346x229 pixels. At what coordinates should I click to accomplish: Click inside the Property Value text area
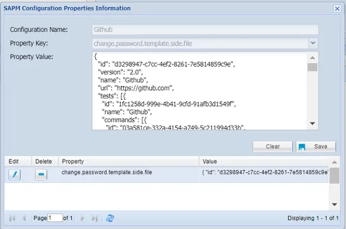[x=199, y=91]
